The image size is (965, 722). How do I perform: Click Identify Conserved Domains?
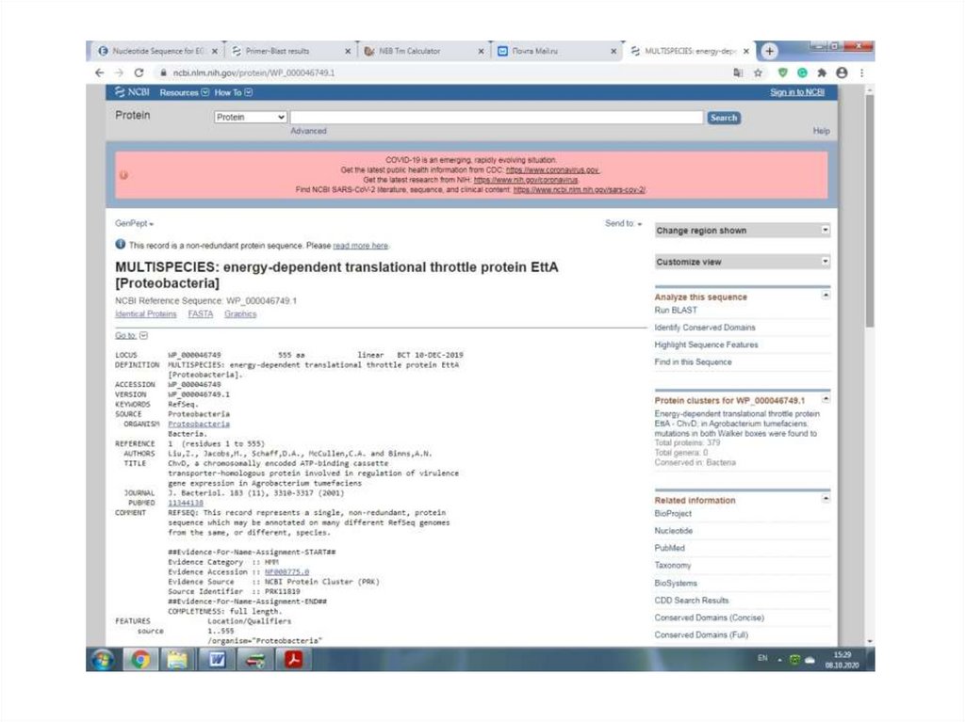[x=705, y=328]
